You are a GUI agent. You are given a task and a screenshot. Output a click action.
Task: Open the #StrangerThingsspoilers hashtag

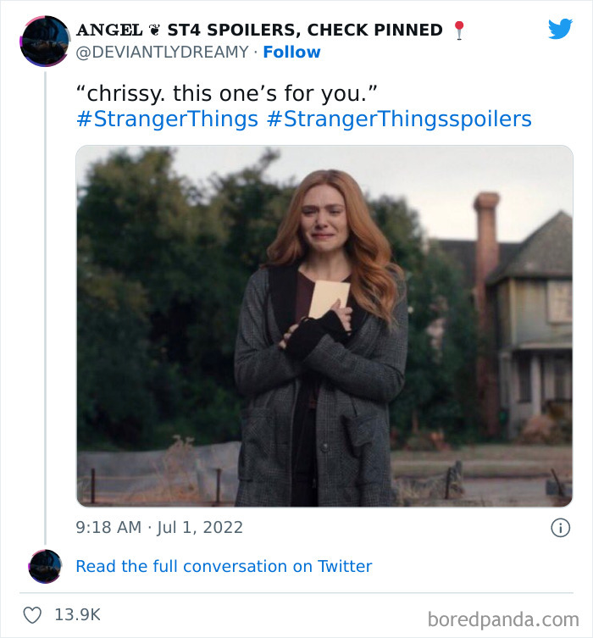click(x=399, y=119)
